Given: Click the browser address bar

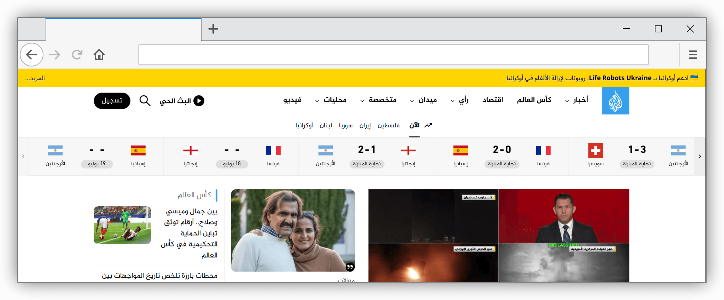Looking at the screenshot, I should point(394,55).
